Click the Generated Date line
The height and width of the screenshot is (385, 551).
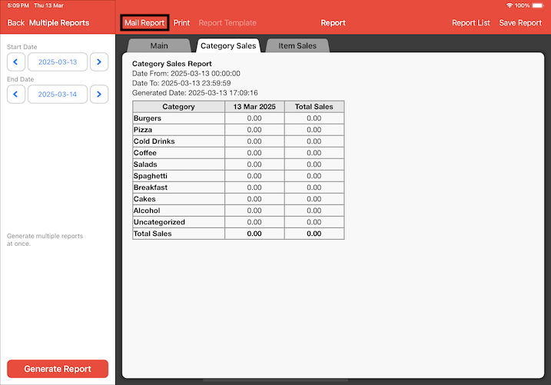pyautogui.click(x=195, y=93)
